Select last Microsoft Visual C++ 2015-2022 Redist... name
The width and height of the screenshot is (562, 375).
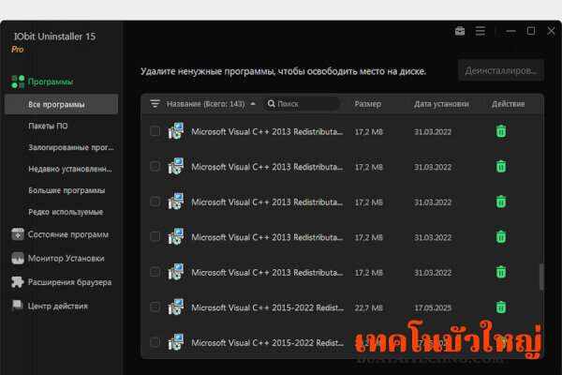coord(267,343)
